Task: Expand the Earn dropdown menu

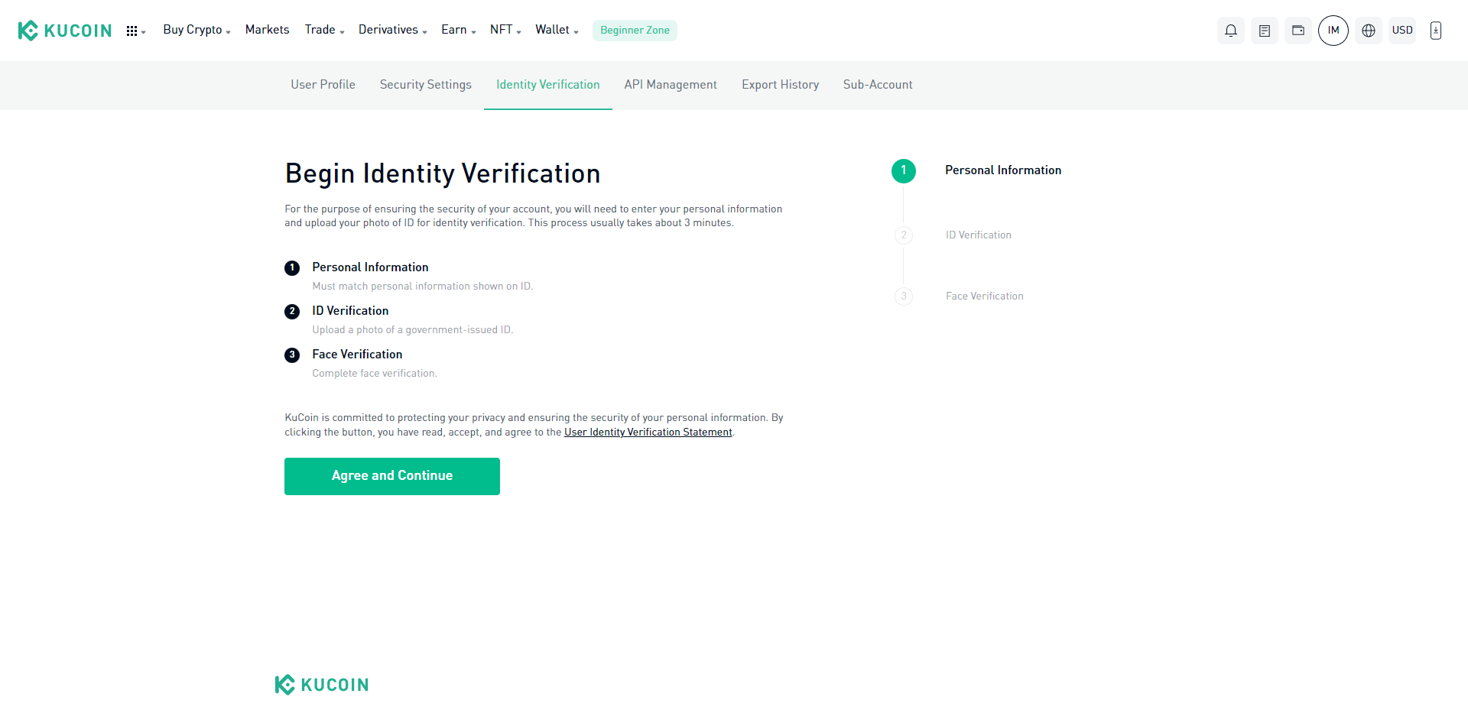Action: (458, 30)
